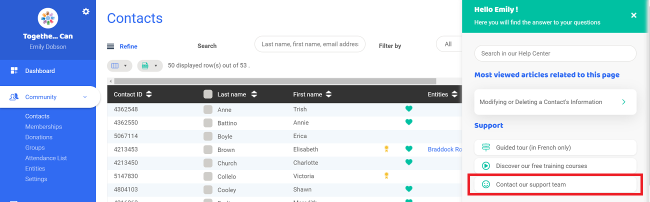Focus the contacts search field
Image resolution: width=650 pixels, height=202 pixels.
point(310,44)
